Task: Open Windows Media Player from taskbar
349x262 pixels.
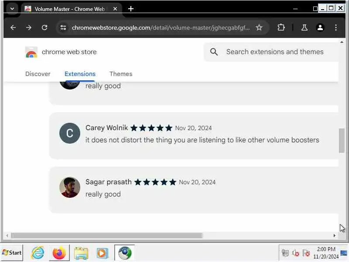Action: [x=103, y=253]
